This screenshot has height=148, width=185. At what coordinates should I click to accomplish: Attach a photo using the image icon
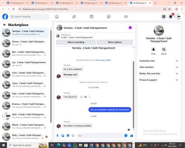[x=63, y=136]
